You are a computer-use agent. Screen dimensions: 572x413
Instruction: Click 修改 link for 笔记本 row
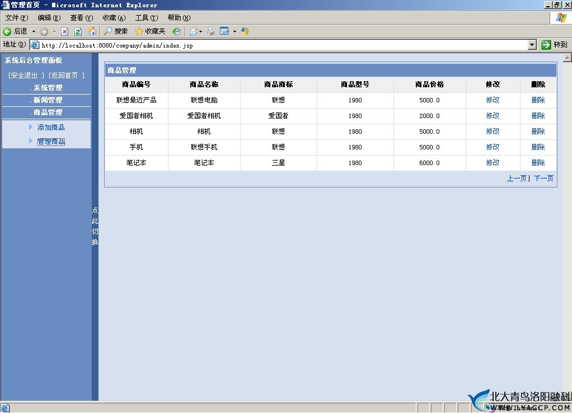click(x=493, y=163)
